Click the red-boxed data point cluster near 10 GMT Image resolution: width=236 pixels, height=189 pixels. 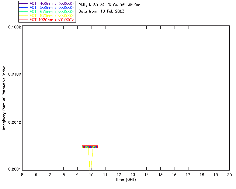(x=90, y=147)
